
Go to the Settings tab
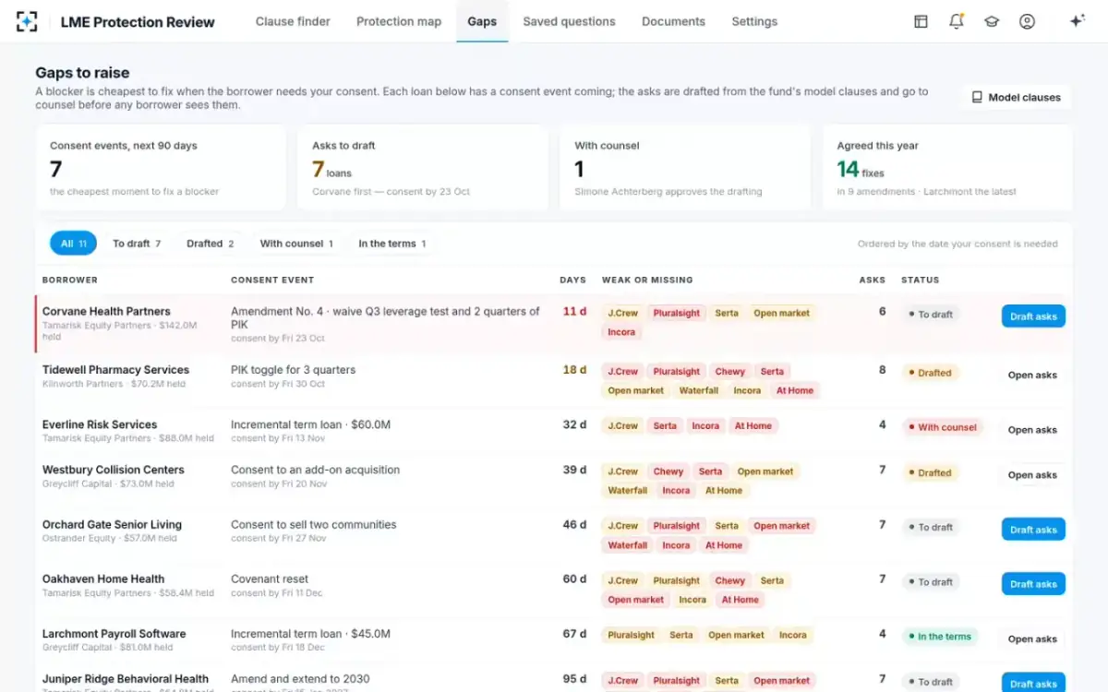tap(754, 21)
